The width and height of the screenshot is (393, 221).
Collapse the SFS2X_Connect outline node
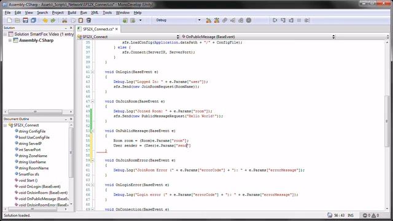pos(6,125)
